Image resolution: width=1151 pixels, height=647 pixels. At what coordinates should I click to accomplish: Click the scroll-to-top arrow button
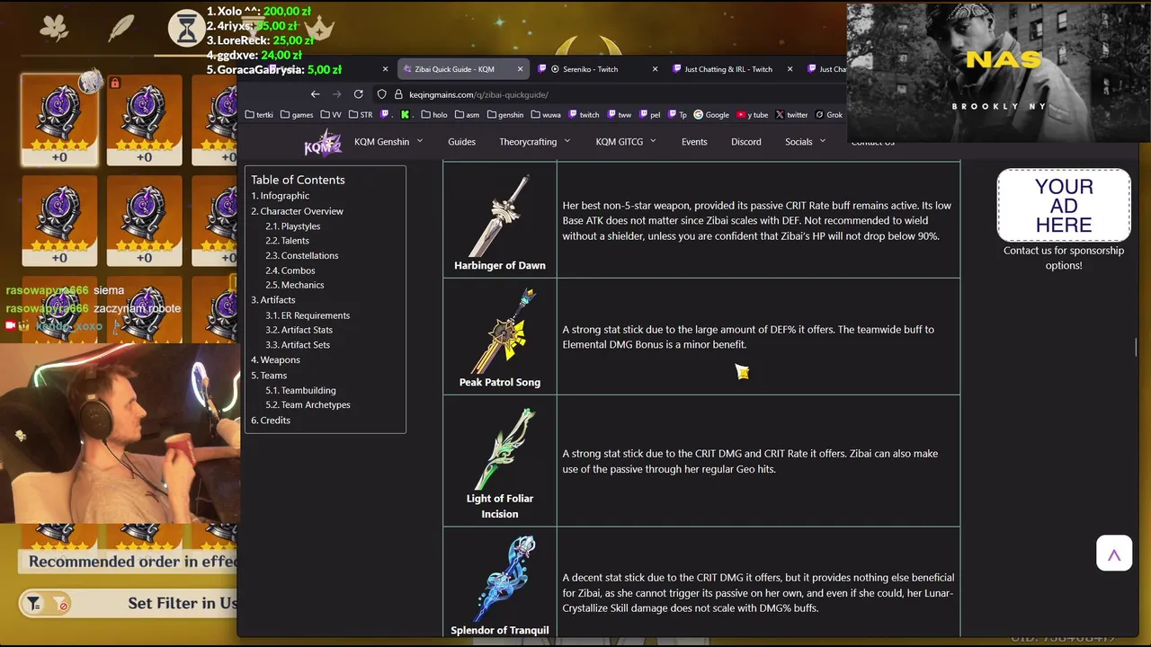click(1114, 554)
